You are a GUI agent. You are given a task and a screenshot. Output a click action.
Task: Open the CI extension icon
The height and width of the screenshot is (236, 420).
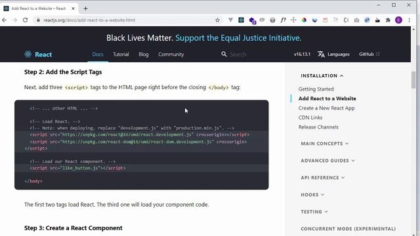346,20
